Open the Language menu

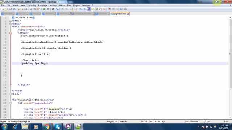coord(43,5)
